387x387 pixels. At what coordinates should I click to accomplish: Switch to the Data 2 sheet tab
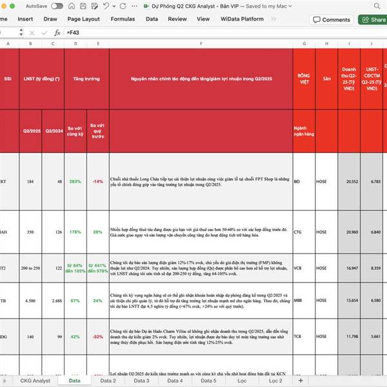108,381
